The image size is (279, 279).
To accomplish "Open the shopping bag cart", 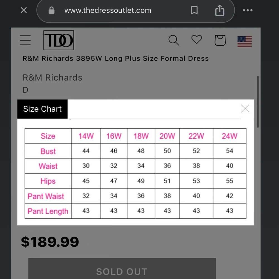I will point(220,40).
